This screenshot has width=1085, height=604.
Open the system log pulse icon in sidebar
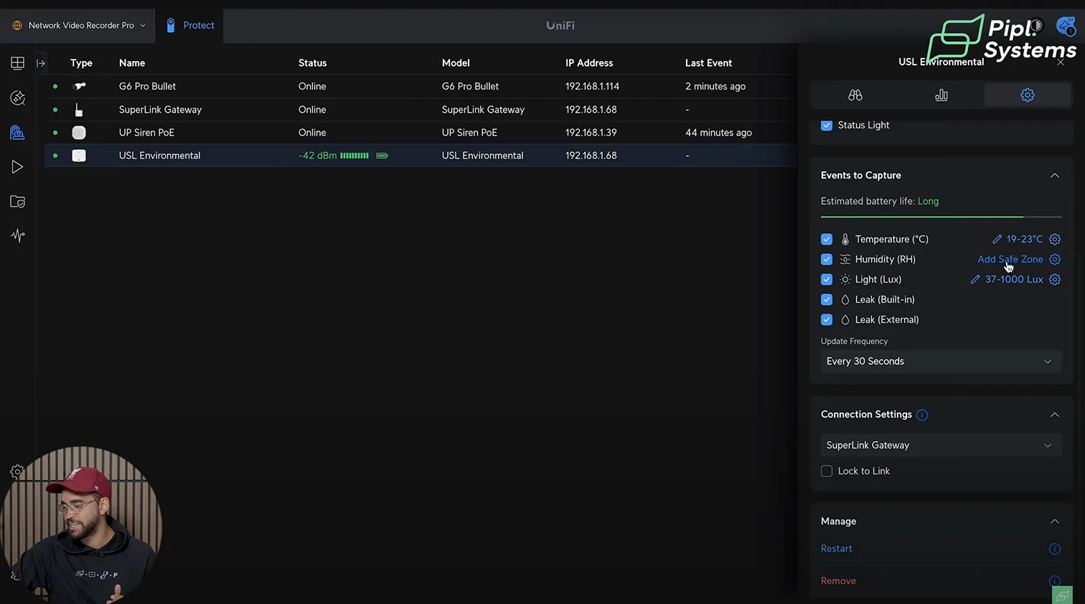click(17, 235)
